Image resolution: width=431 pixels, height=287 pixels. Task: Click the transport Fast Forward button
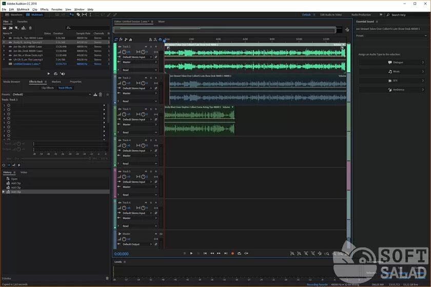(x=219, y=253)
